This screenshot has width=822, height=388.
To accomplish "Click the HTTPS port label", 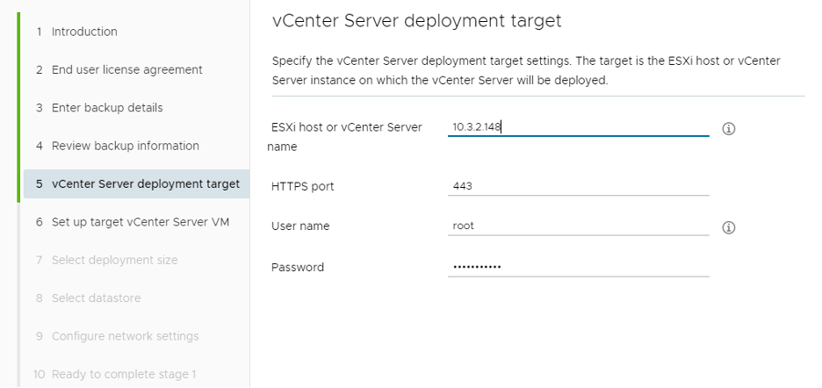I will pos(303,186).
